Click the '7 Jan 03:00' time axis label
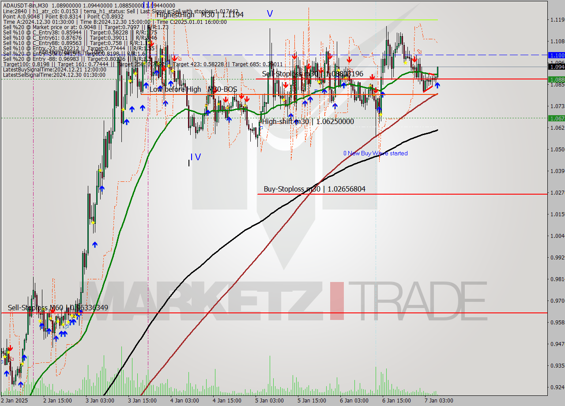 tap(438, 401)
